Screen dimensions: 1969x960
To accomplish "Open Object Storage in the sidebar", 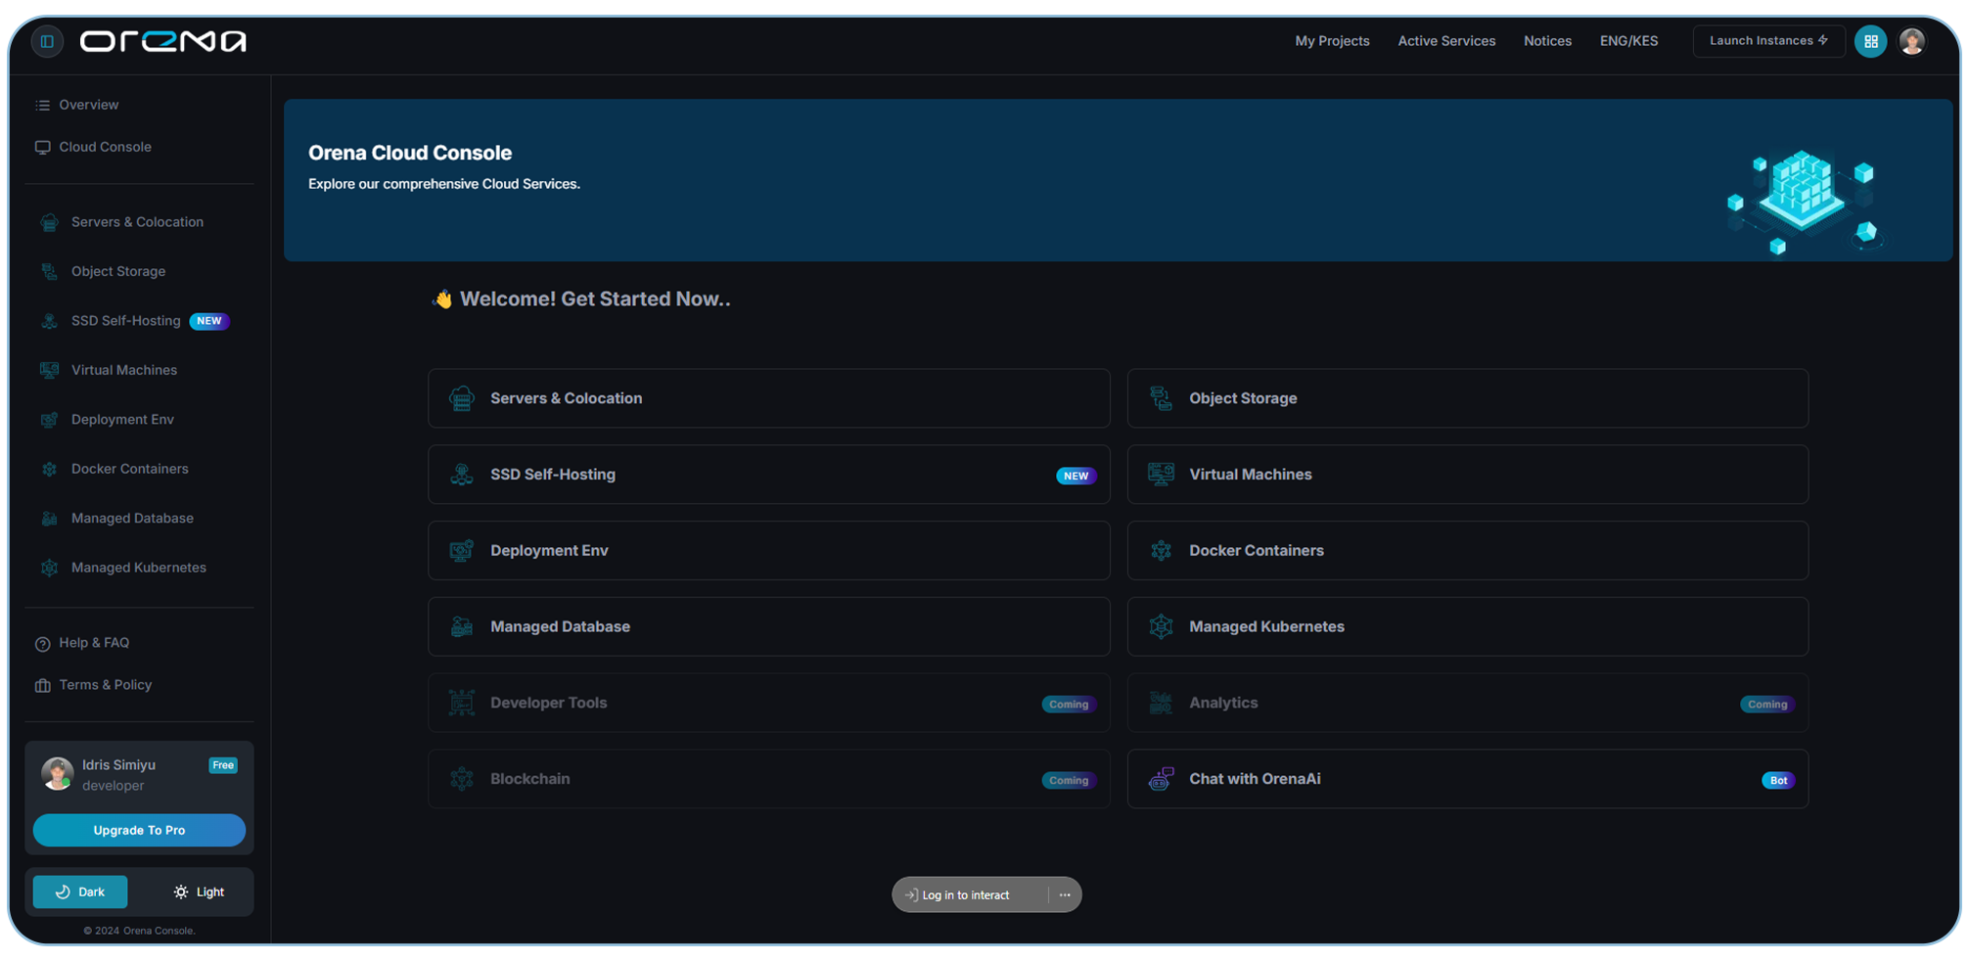I will pyautogui.click(x=117, y=271).
